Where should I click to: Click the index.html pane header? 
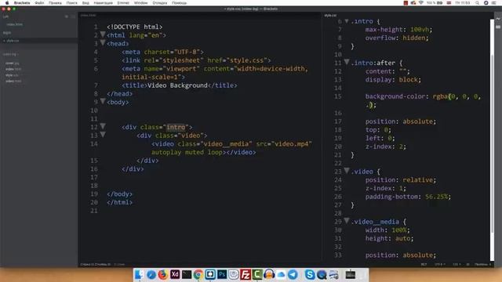(88, 15)
